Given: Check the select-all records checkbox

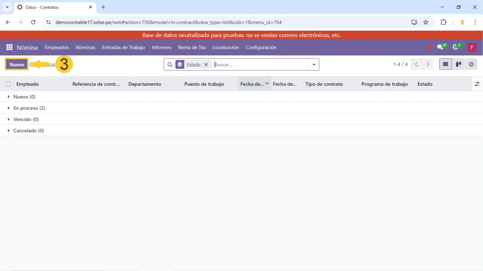Looking at the screenshot, I should point(8,84).
